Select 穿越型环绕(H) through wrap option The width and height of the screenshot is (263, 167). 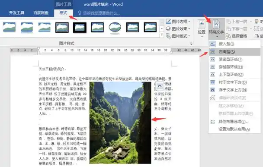click(234, 67)
